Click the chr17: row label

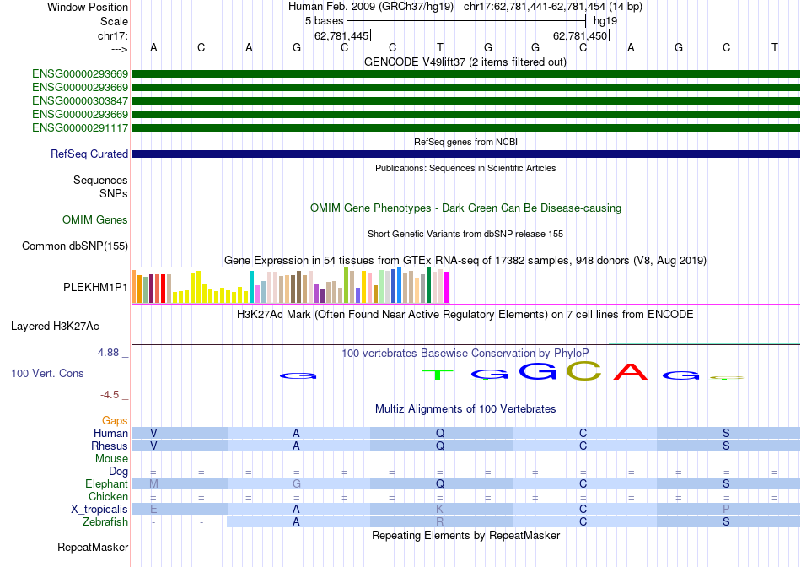click(x=113, y=35)
